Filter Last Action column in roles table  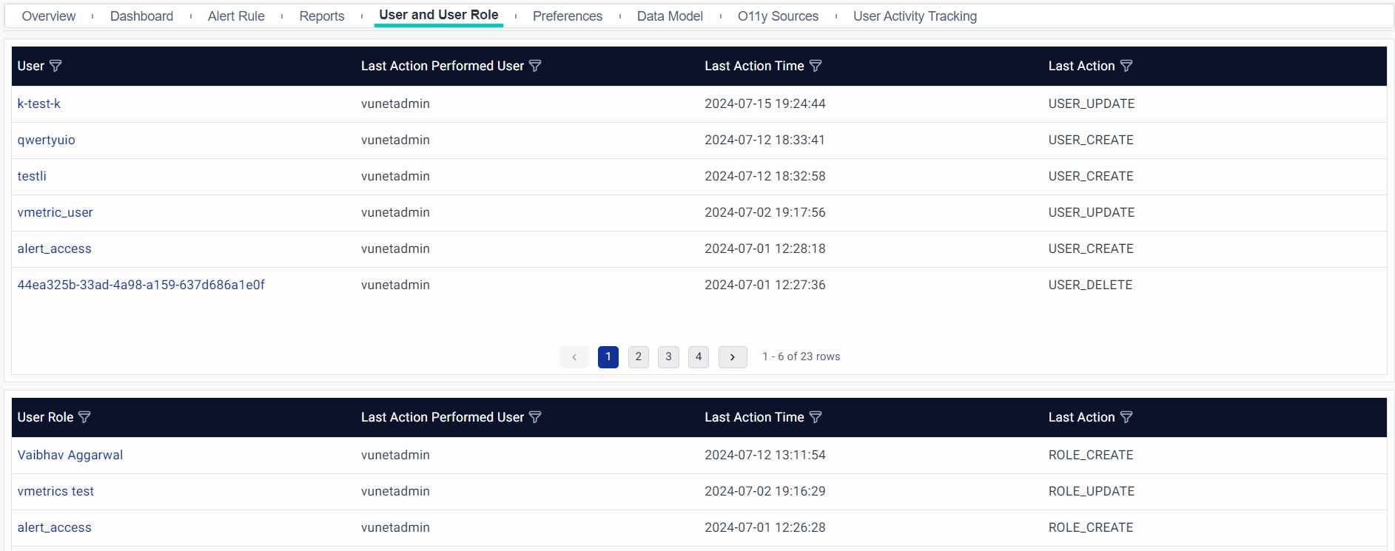[1126, 417]
